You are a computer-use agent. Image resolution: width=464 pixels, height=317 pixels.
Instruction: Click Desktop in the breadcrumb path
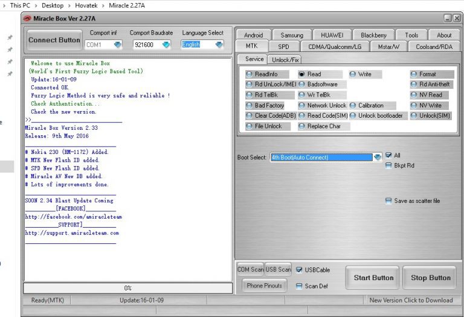(x=53, y=5)
